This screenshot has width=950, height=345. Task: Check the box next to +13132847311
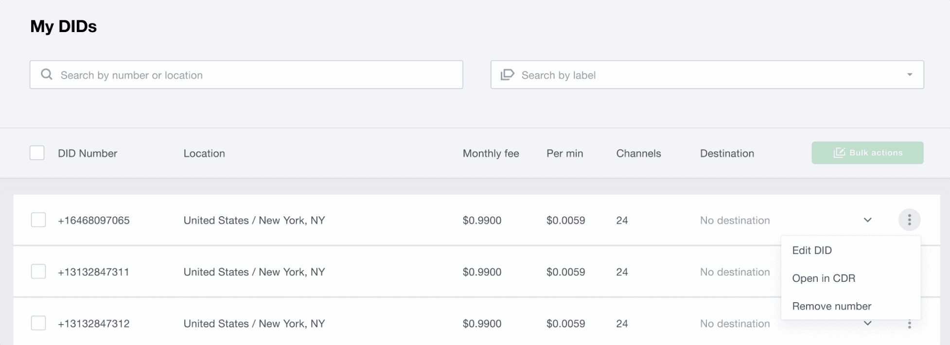coord(38,271)
